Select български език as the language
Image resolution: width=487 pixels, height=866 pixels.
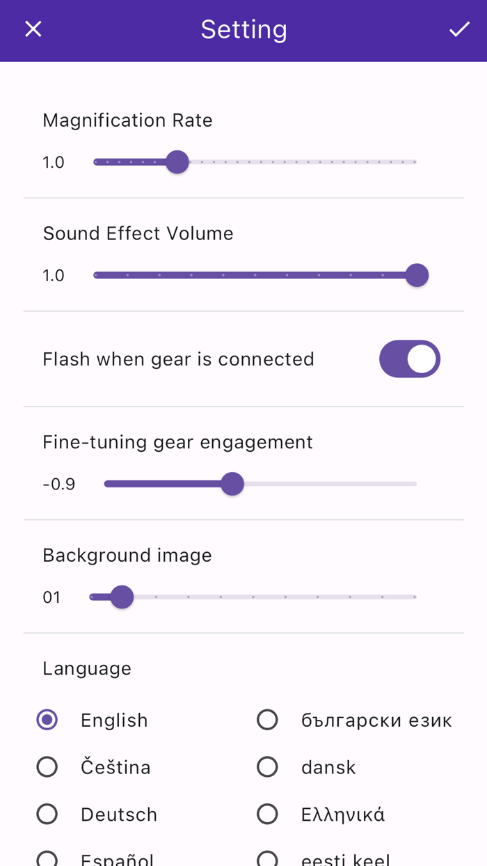coord(267,720)
